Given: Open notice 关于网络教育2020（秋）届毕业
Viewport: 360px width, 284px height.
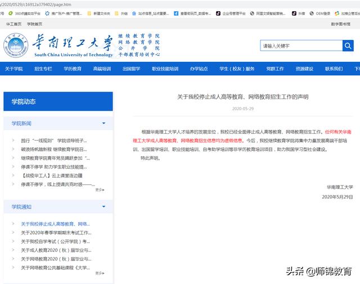Looking at the screenshot, I should (56, 259).
